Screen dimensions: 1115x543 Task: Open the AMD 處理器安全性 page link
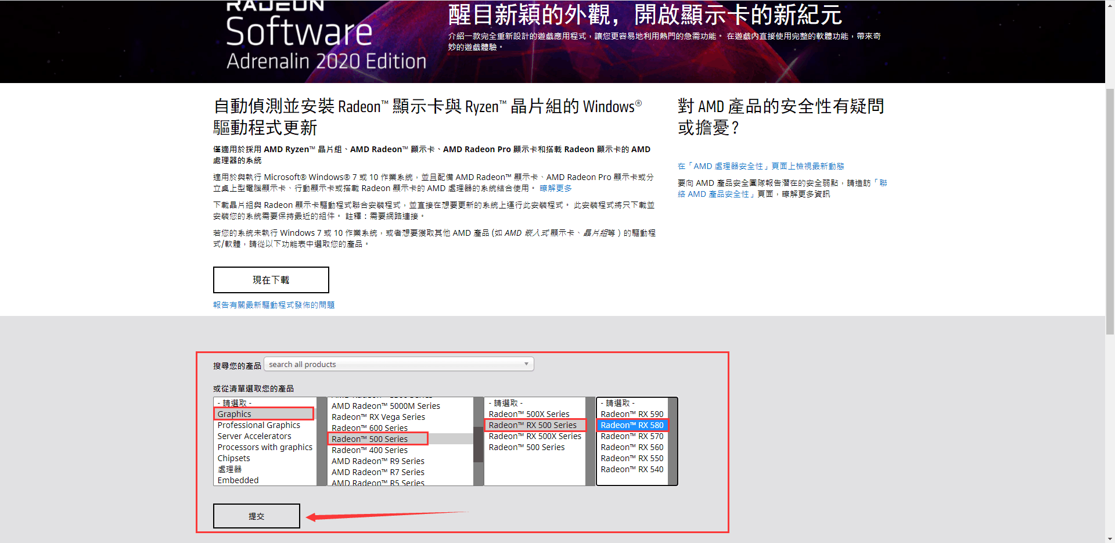click(x=761, y=166)
